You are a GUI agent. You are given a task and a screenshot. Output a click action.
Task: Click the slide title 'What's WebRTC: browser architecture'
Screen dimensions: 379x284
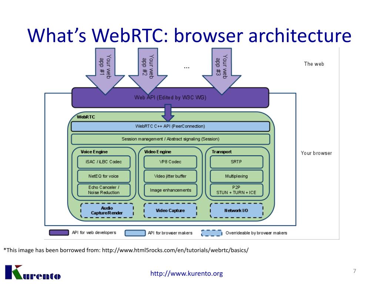click(x=189, y=35)
